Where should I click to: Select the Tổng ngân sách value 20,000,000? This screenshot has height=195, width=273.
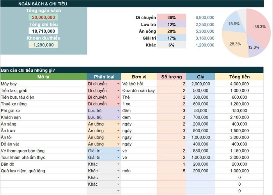[43, 18]
